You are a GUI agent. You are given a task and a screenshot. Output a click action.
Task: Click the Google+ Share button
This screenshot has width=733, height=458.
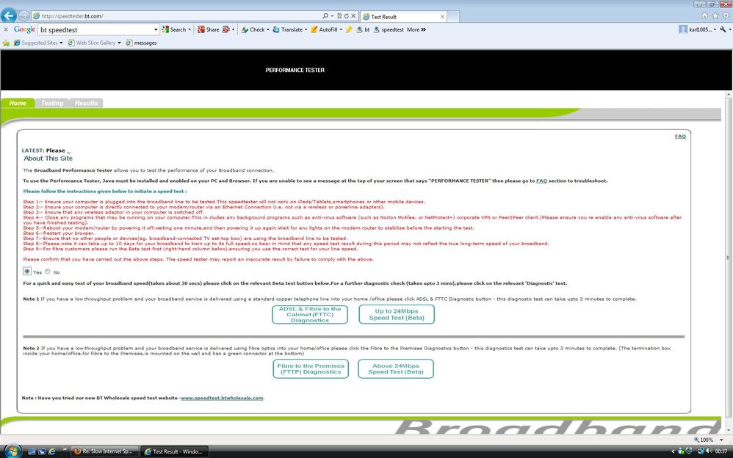coord(208,29)
